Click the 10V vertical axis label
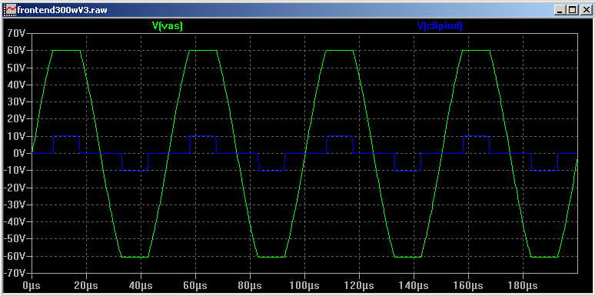The height and width of the screenshot is (296, 595). pos(16,136)
